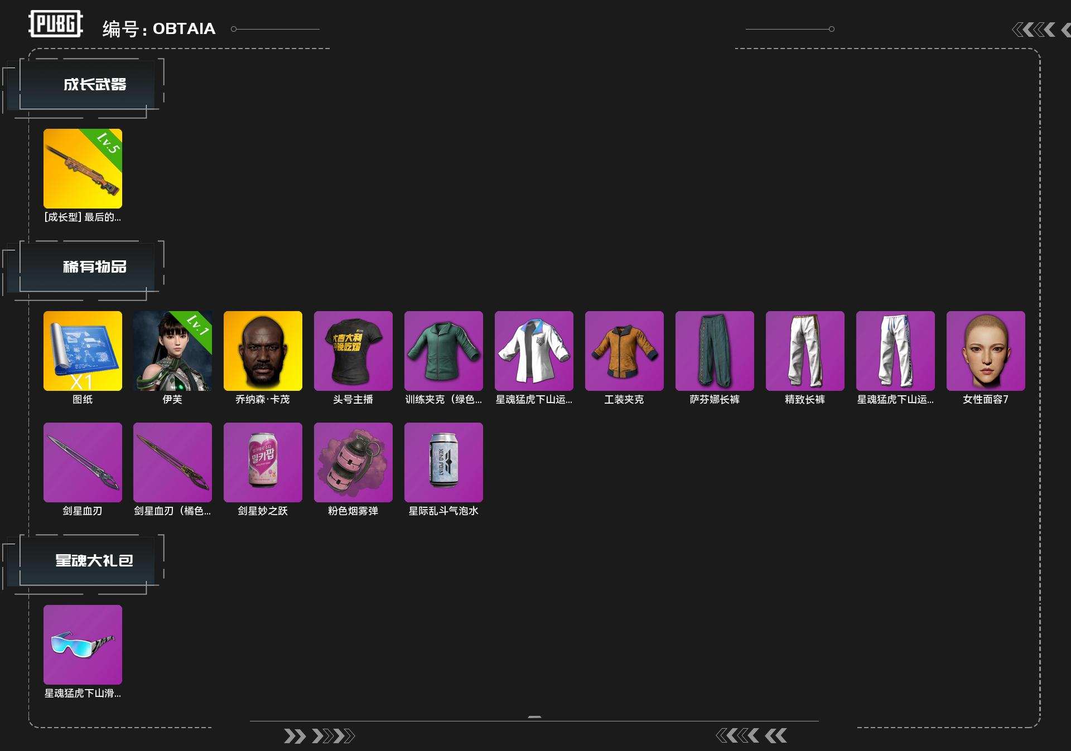Choose the orange 剑星血刃 sword variant icon
The width and height of the screenshot is (1071, 751).
[173, 462]
